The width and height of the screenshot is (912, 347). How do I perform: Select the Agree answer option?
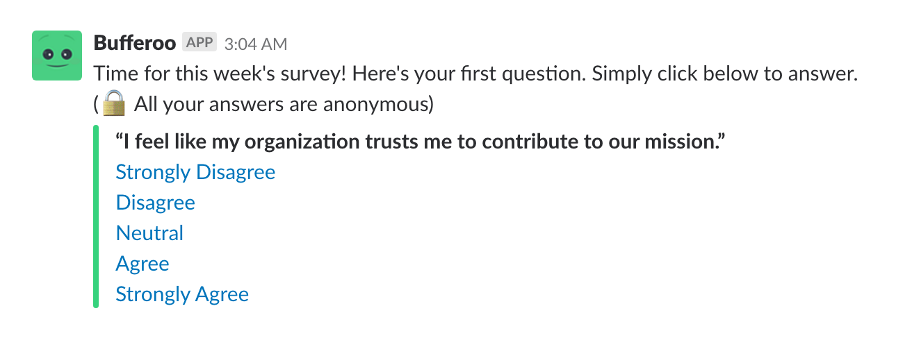coord(142,264)
